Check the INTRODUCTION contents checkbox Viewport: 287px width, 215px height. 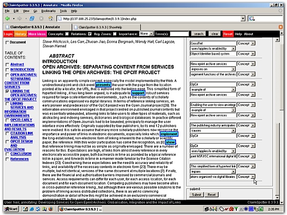7,70
